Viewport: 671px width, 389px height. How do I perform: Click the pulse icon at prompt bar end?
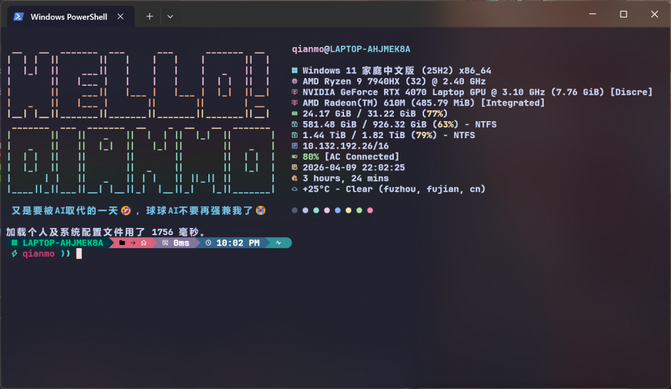[278, 243]
